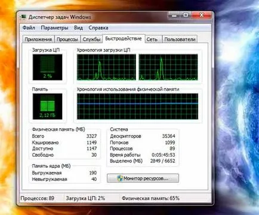Open the Параметры menu

click(54, 27)
